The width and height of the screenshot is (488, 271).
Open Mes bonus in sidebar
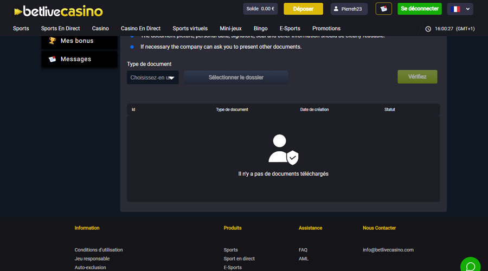point(79,41)
